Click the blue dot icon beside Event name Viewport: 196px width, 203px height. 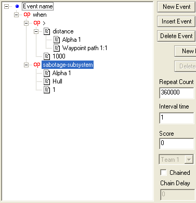tap(17, 6)
